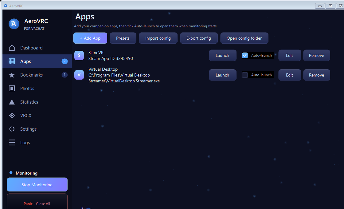344x209 pixels.
Task: Click the blue Monitoring status dot
Action: (11, 173)
